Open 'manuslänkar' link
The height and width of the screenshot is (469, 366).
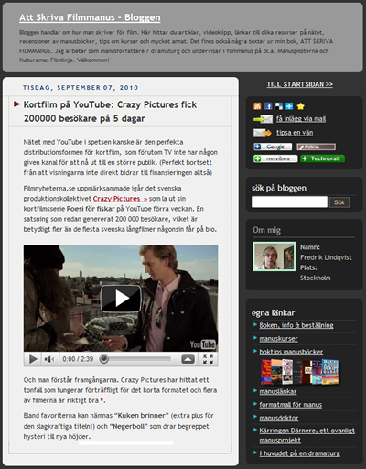(277, 391)
